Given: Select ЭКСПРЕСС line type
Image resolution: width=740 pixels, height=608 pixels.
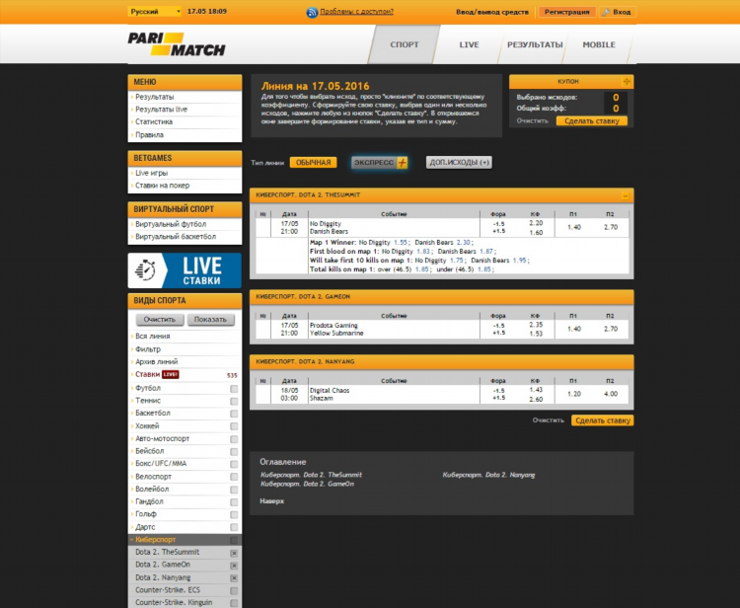Looking at the screenshot, I should pos(380,163).
